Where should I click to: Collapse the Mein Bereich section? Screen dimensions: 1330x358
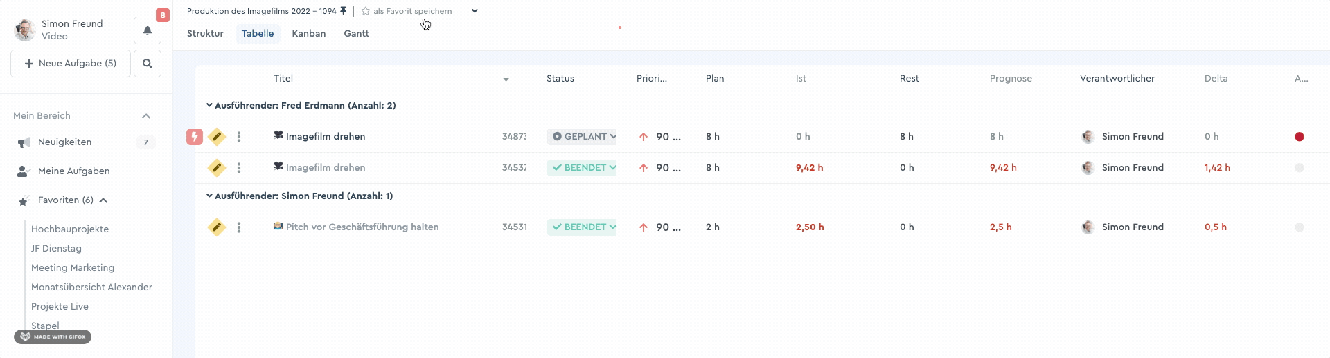click(146, 116)
